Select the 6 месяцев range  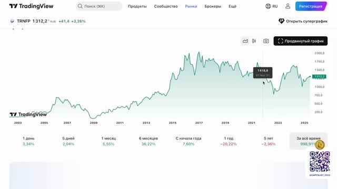[x=148, y=141]
